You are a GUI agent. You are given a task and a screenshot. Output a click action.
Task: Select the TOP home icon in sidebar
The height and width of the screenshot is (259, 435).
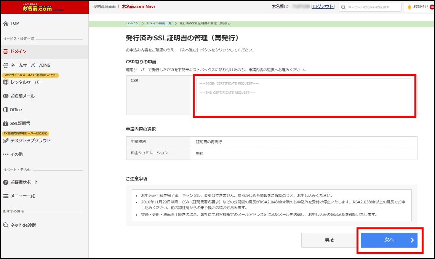pos(5,23)
